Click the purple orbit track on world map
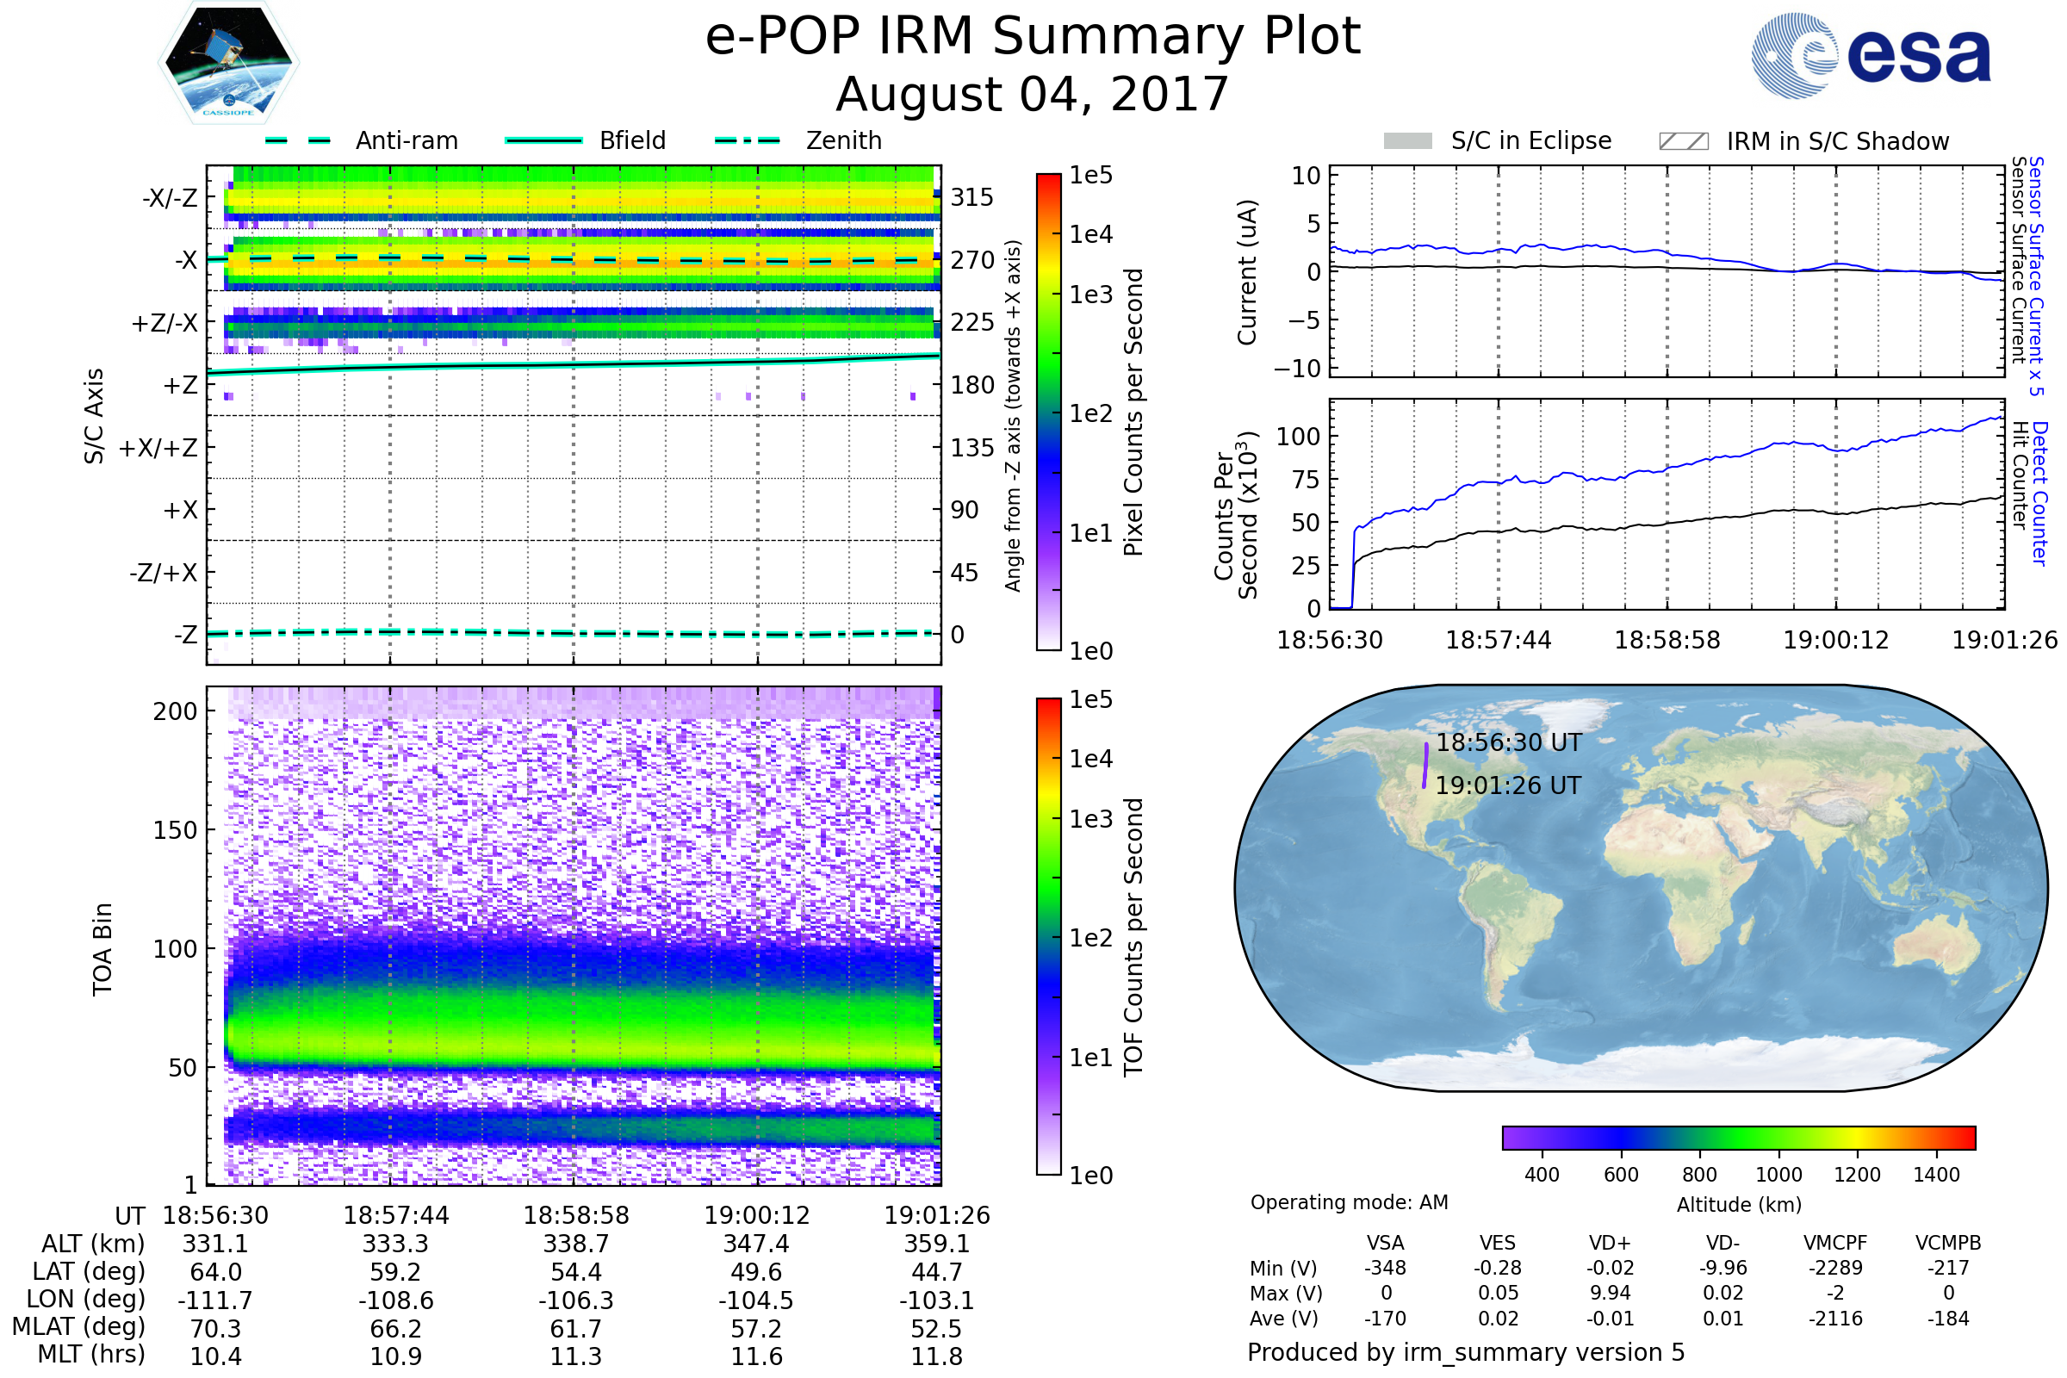The height and width of the screenshot is (1378, 2067). (x=1425, y=766)
